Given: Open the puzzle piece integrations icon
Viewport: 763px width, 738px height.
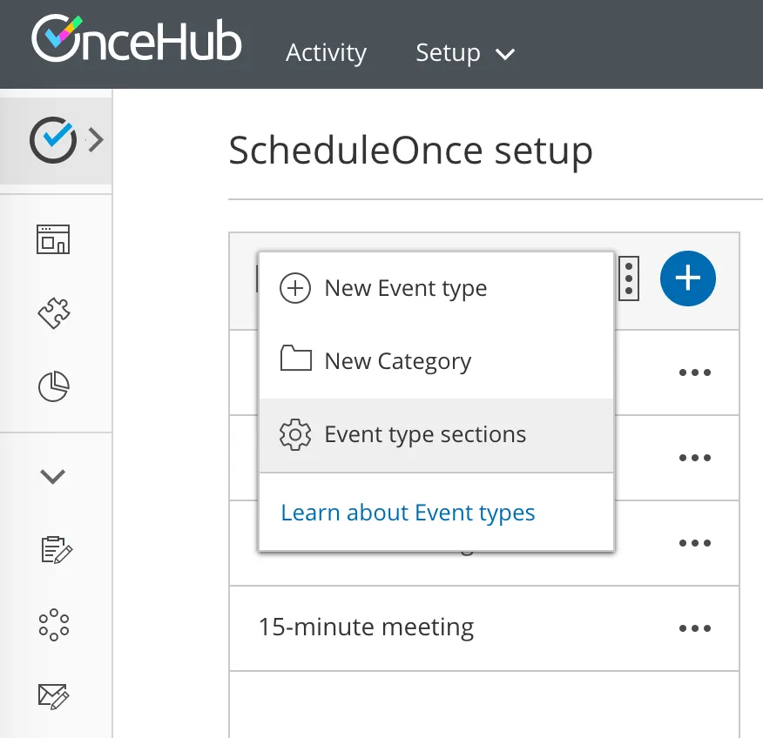Looking at the screenshot, I should pos(53,312).
